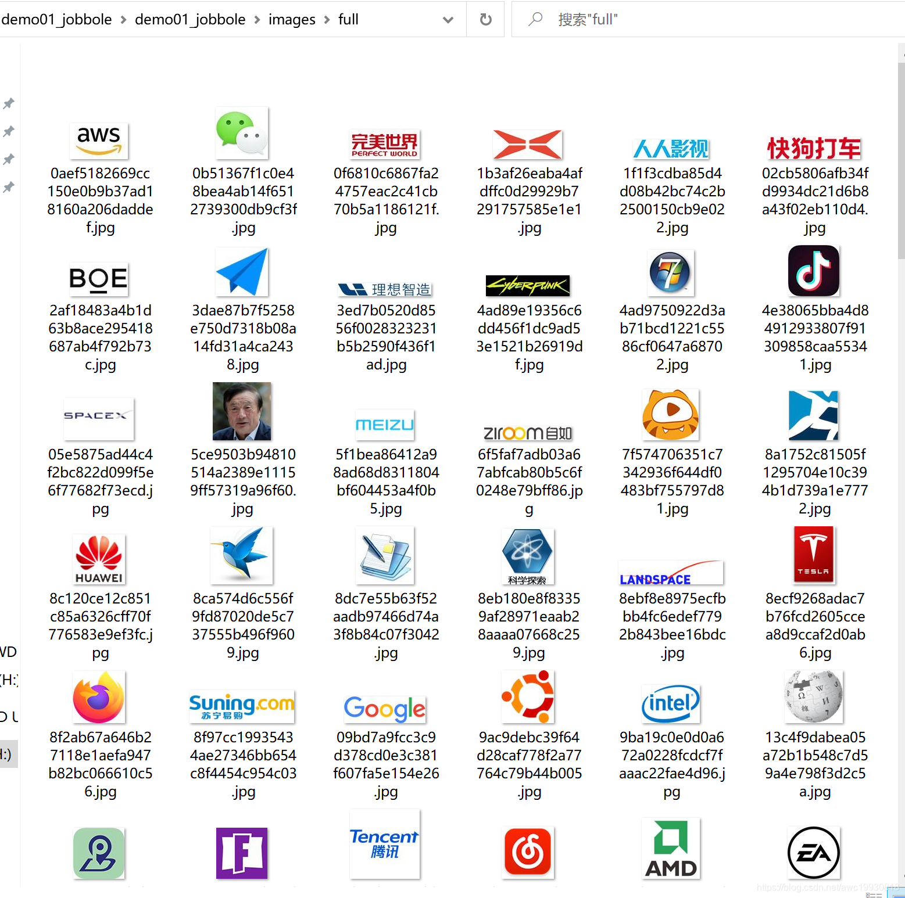Click the bottom quick access pin icon
Image resolution: width=905 pixels, height=898 pixels.
(8, 187)
